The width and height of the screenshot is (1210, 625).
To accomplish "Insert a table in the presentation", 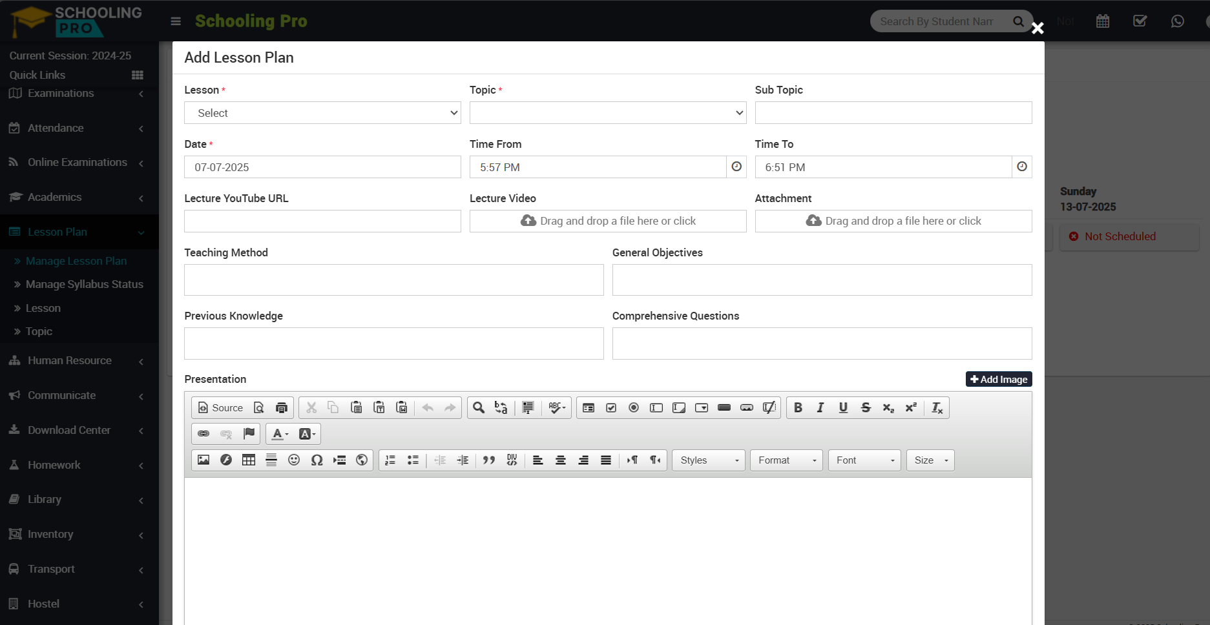I will [x=249, y=460].
